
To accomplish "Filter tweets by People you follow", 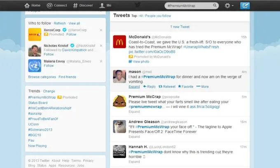I will click(x=158, y=16).
